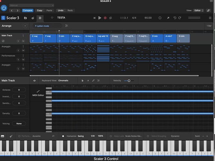The height and width of the screenshot is (161, 215).
Task: Open the Voicing None dropdown
Action: (x=19, y=124)
